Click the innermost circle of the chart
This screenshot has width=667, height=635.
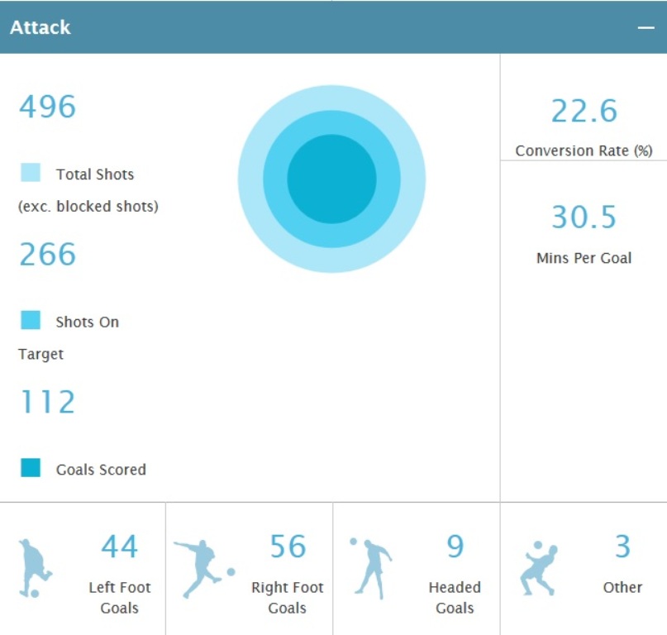331,179
